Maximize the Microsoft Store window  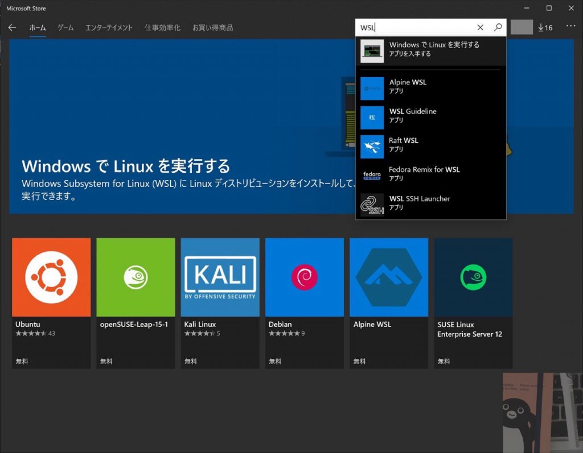549,8
